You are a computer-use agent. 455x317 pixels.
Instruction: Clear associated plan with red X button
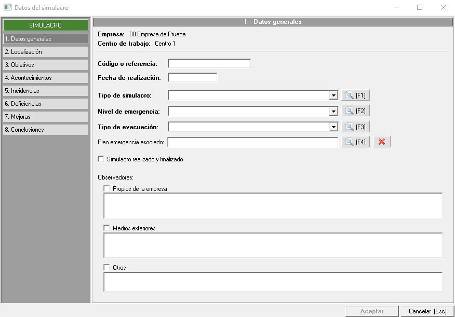tap(382, 142)
